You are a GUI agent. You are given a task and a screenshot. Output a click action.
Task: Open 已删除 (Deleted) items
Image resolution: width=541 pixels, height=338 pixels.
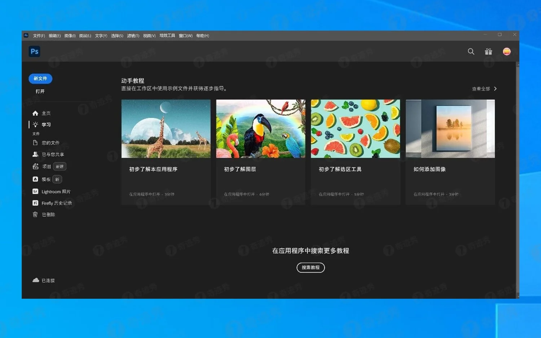48,214
